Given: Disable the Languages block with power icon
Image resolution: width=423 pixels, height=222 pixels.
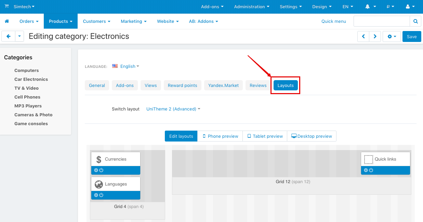Looking at the screenshot, I should coord(101,195).
